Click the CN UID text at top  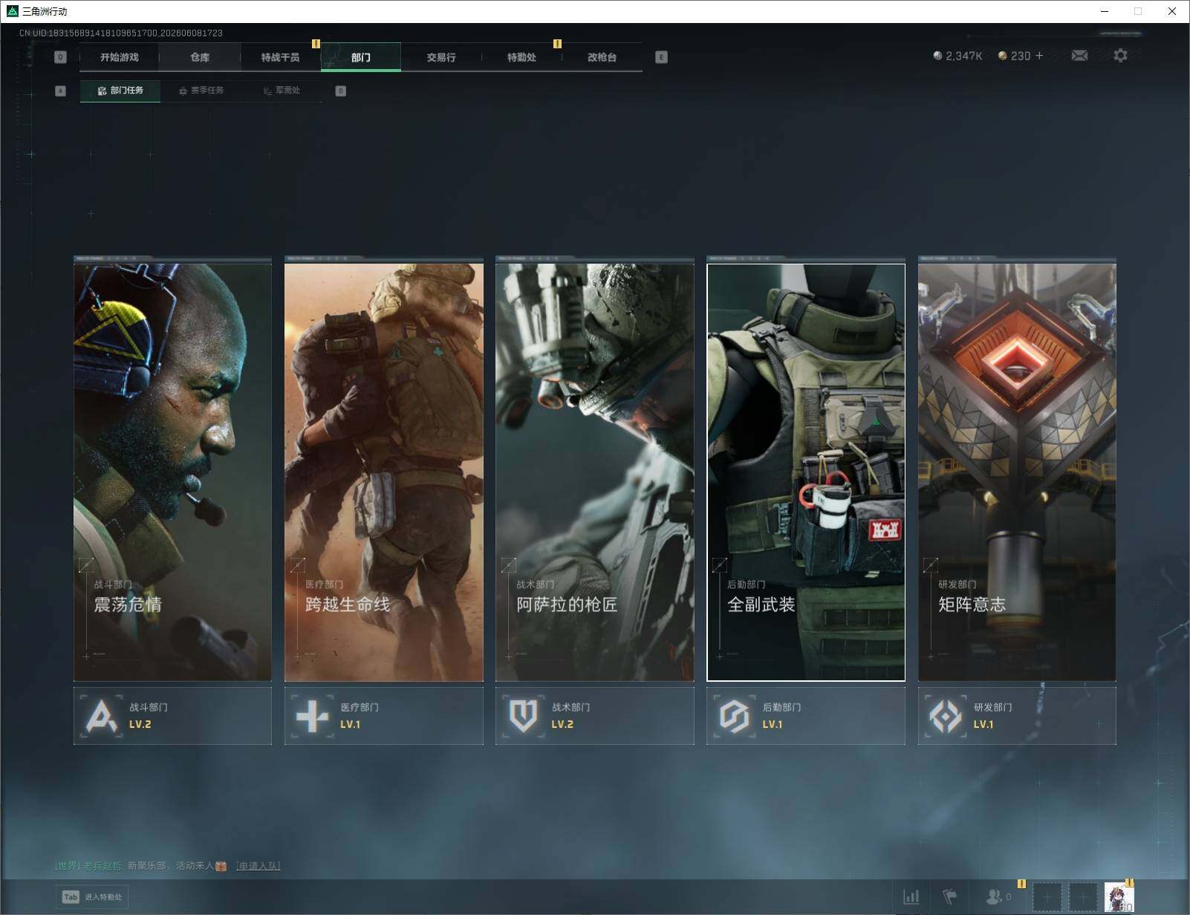point(121,33)
